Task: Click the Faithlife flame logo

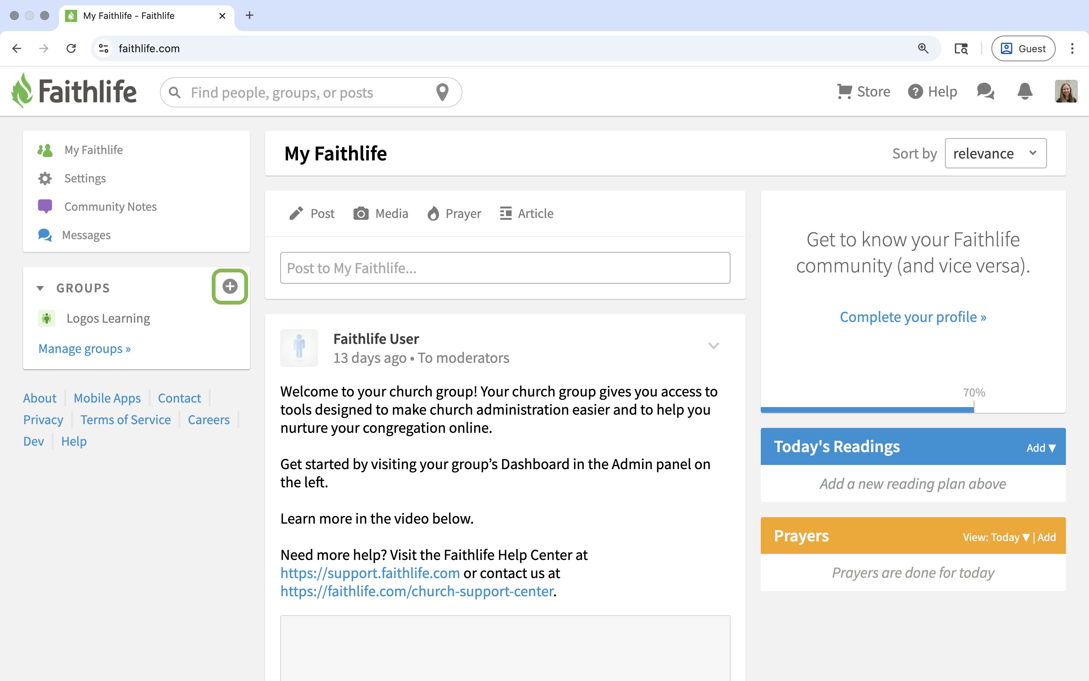Action: tap(22, 90)
